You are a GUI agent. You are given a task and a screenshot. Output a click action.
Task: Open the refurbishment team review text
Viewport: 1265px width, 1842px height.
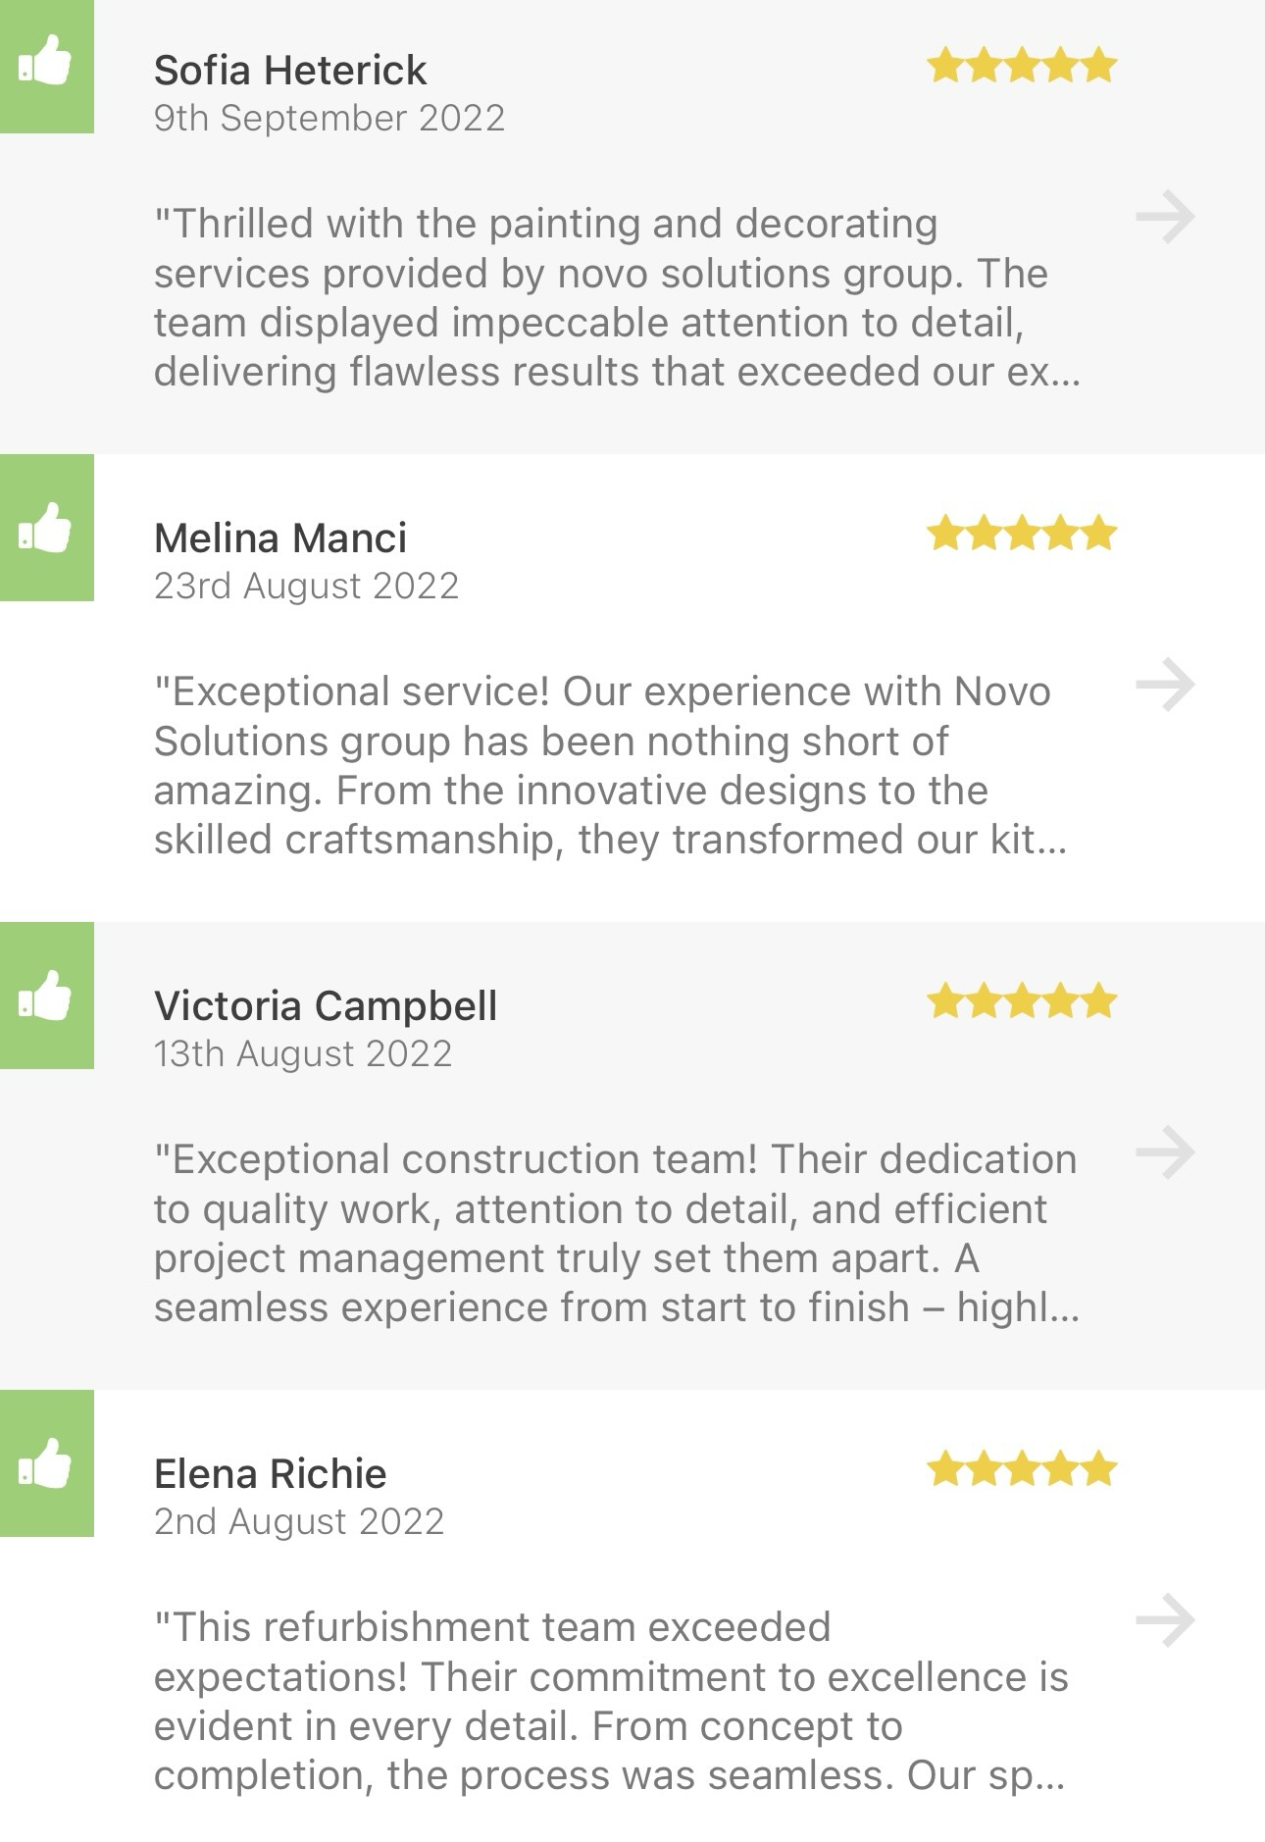click(x=610, y=1701)
